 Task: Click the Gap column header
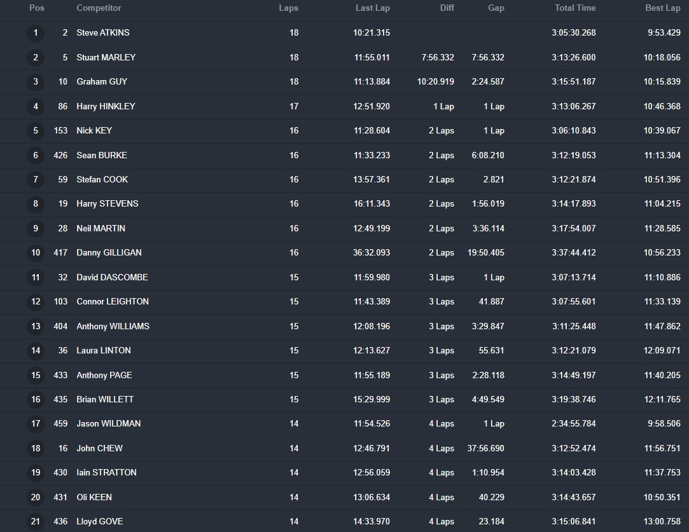click(496, 8)
